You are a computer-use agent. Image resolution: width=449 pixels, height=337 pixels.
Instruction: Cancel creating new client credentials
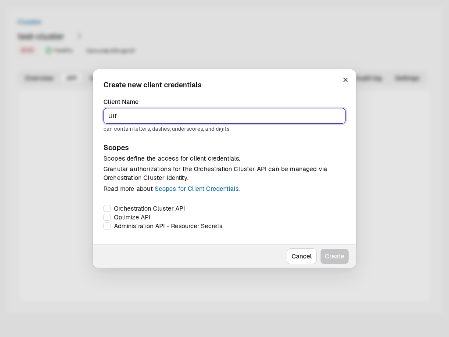(x=302, y=256)
